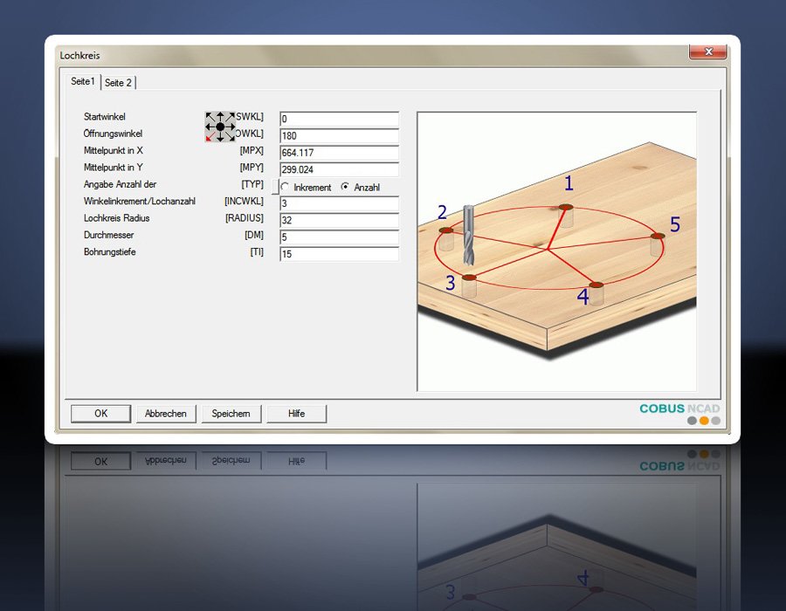
Task: Click the Lochkreis preview illustration
Action: click(x=557, y=251)
